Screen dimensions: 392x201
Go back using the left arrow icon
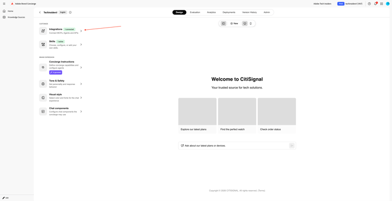pos(40,12)
